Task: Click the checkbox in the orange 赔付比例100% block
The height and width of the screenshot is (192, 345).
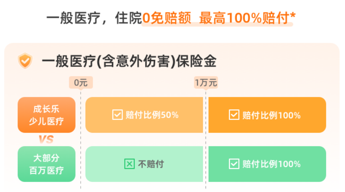Action: [x=234, y=115]
